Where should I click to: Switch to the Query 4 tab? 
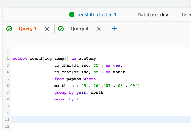point(79,29)
